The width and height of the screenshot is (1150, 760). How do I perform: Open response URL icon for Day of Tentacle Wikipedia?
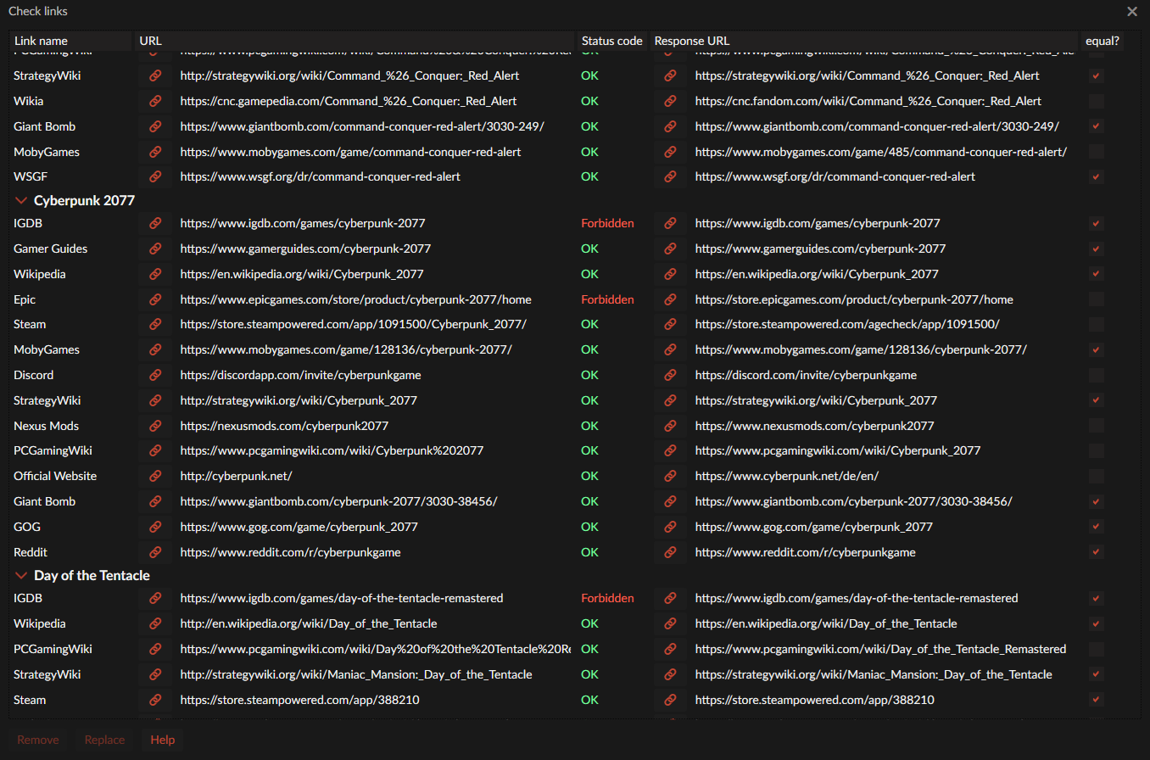(670, 623)
